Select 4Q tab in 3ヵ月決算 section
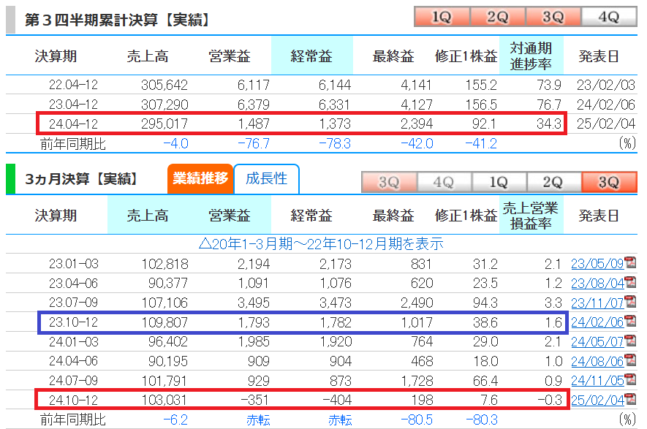 coord(444,182)
